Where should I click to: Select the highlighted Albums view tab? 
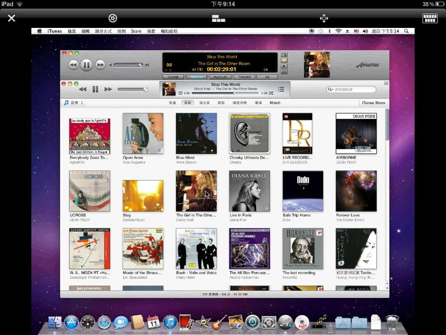[x=188, y=102]
